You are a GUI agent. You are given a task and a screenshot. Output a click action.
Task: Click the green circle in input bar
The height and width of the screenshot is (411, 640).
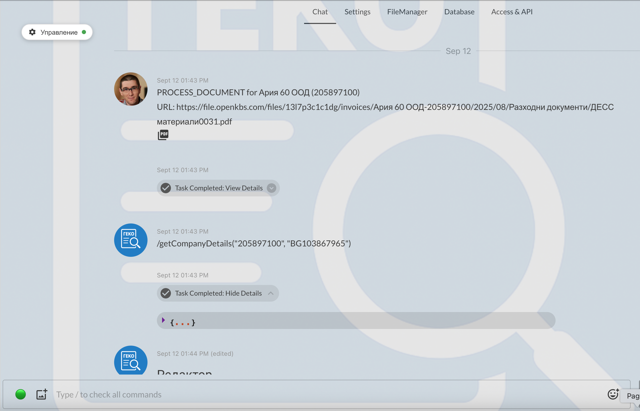click(21, 394)
